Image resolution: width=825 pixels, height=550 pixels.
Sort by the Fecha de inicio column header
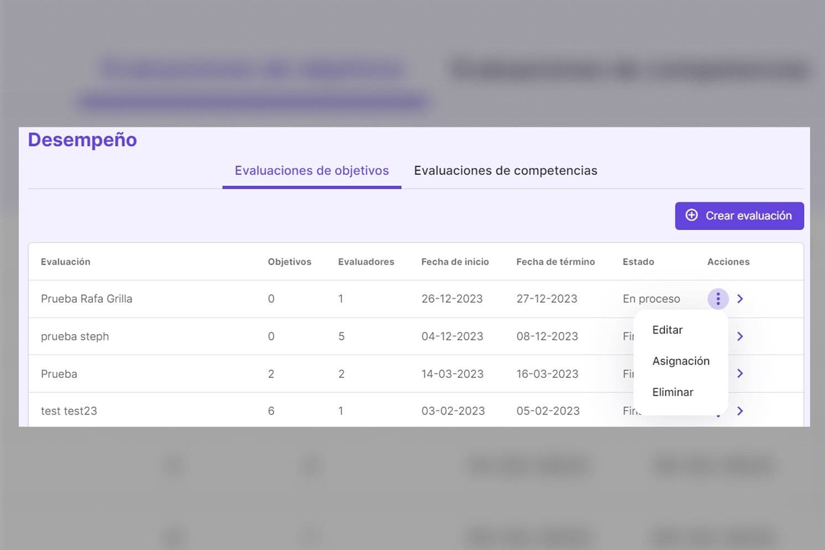tap(455, 262)
